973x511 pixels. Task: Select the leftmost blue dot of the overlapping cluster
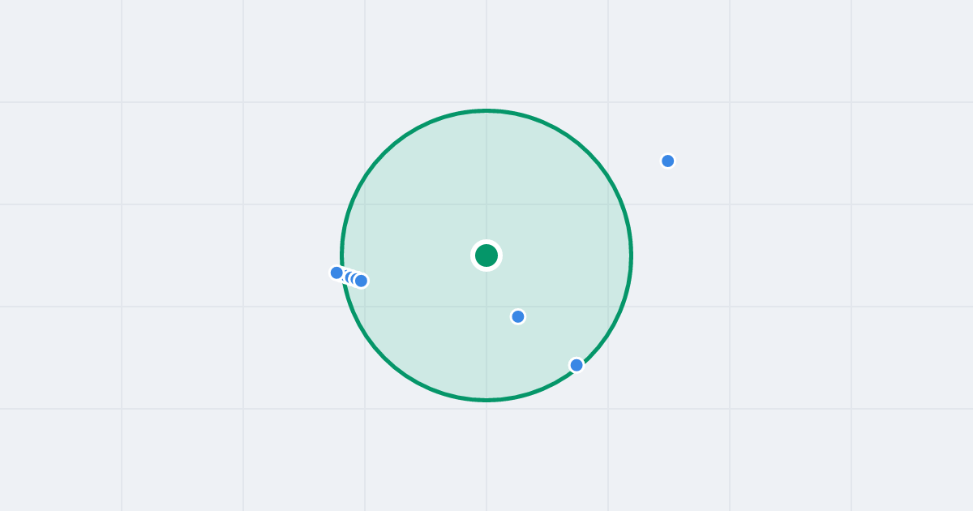336,273
